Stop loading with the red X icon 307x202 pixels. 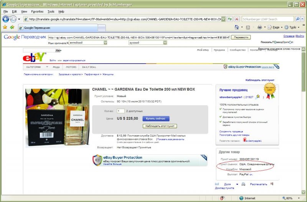237,19
